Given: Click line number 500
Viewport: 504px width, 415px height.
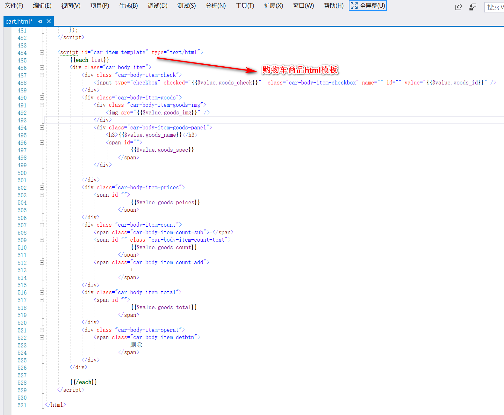Looking at the screenshot, I should pyautogui.click(x=22, y=173).
